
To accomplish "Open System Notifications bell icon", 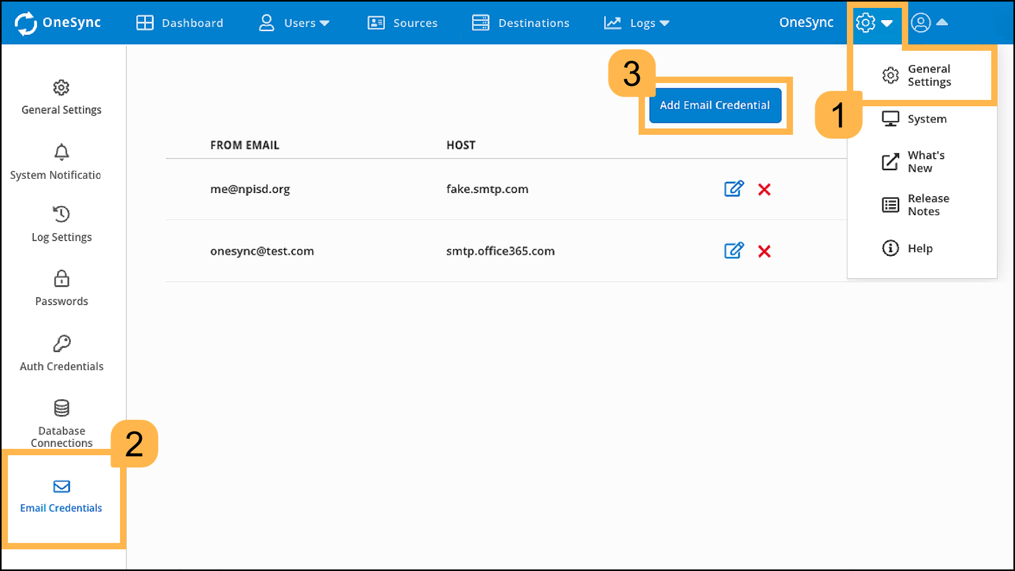I will [61, 153].
